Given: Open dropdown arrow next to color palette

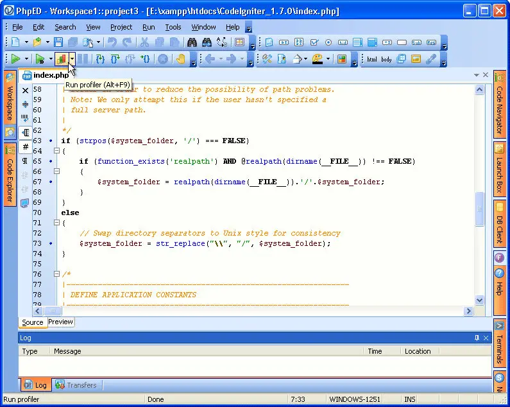Looking at the screenshot, I should [x=328, y=59].
